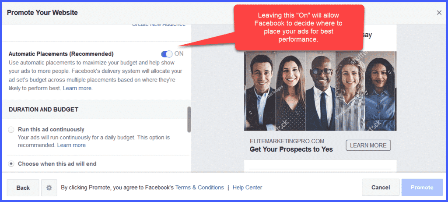Click the ELITEMARKETINGPRO.COM domain text
Viewport: 448px width, 202px height.
pos(287,141)
